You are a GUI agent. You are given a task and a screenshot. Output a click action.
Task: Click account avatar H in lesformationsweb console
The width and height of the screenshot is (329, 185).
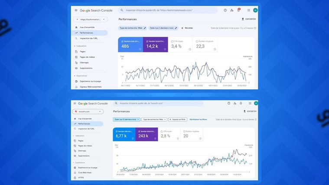point(255,10)
